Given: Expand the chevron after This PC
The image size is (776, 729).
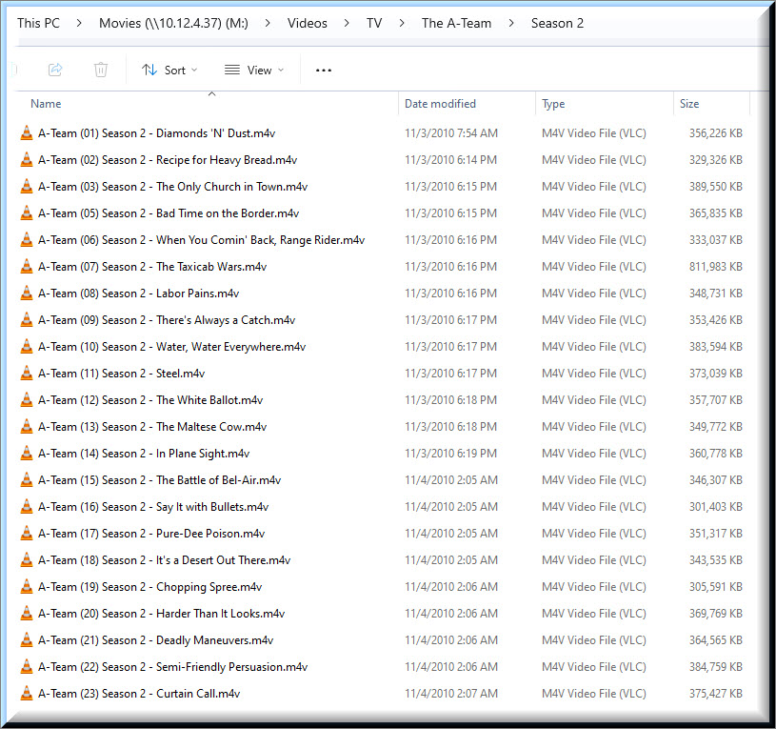Looking at the screenshot, I should [x=79, y=23].
